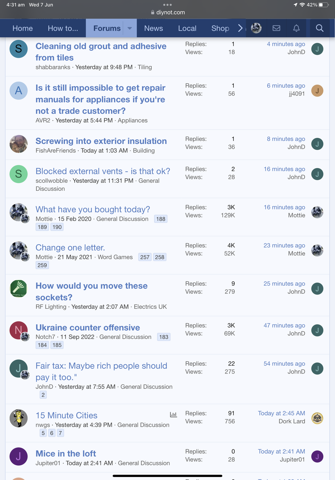The width and height of the screenshot is (335, 480).
Task: Tap the RF Lighting green torch avatar
Action: coord(19,289)
